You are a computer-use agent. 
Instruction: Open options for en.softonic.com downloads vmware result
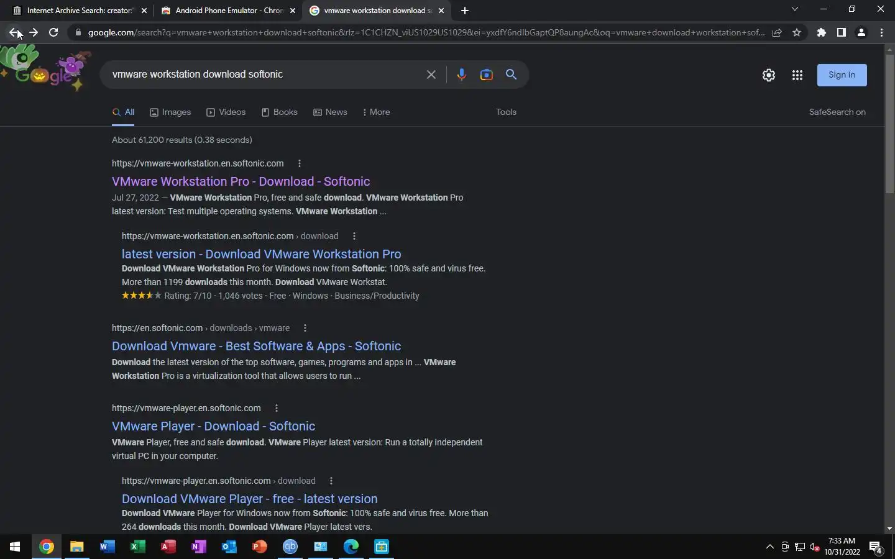305,328
